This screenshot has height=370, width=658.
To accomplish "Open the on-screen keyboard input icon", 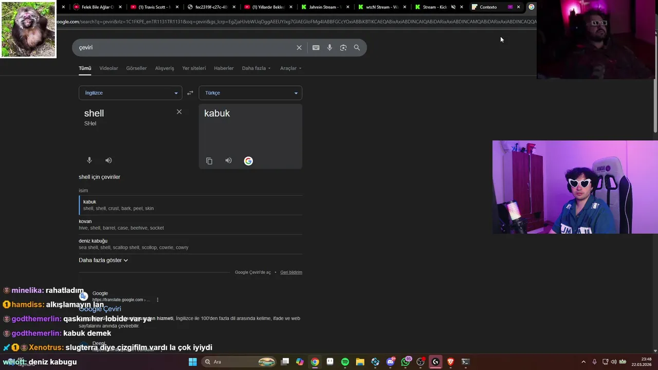I will (x=316, y=47).
